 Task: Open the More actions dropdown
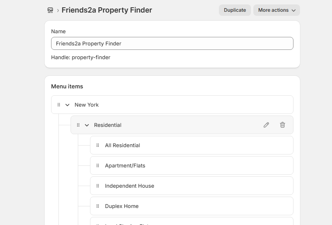(x=276, y=10)
